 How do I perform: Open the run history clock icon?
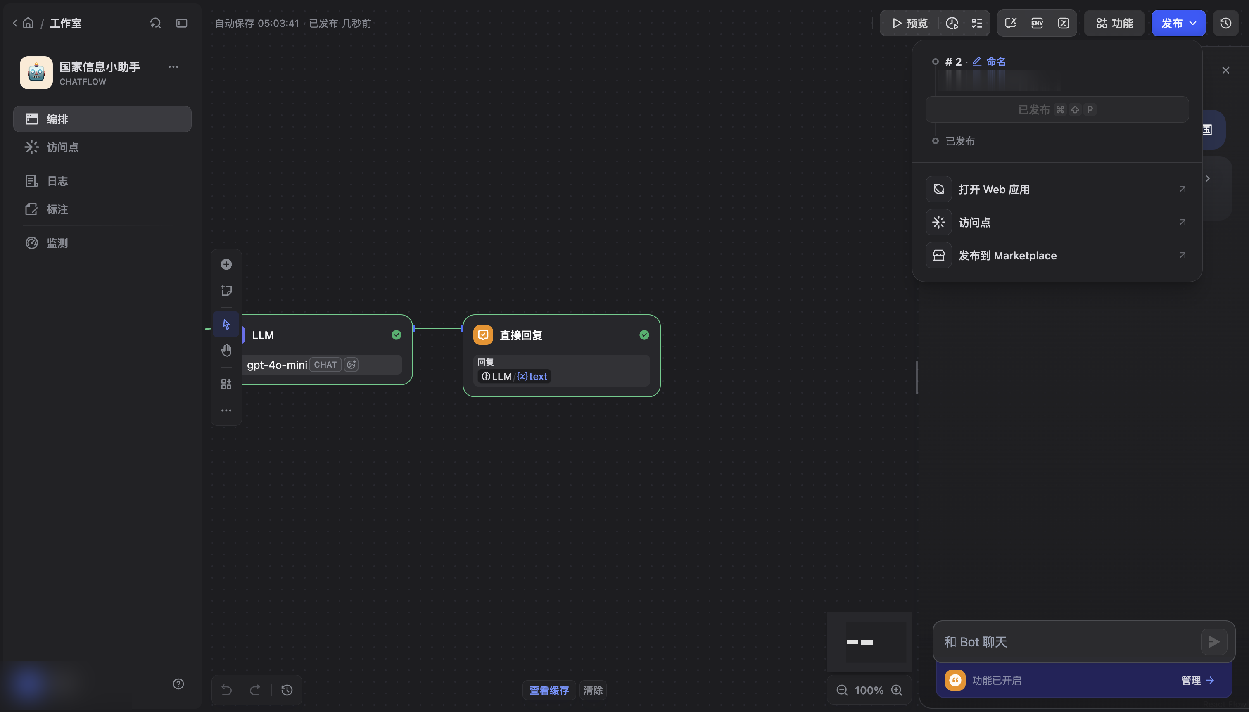(x=952, y=23)
